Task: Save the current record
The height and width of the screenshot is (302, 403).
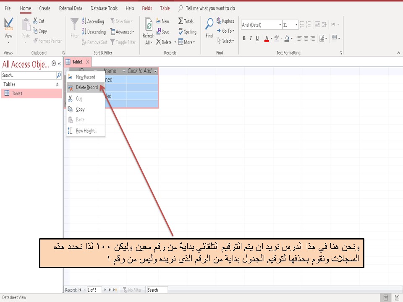Action: pos(163,31)
